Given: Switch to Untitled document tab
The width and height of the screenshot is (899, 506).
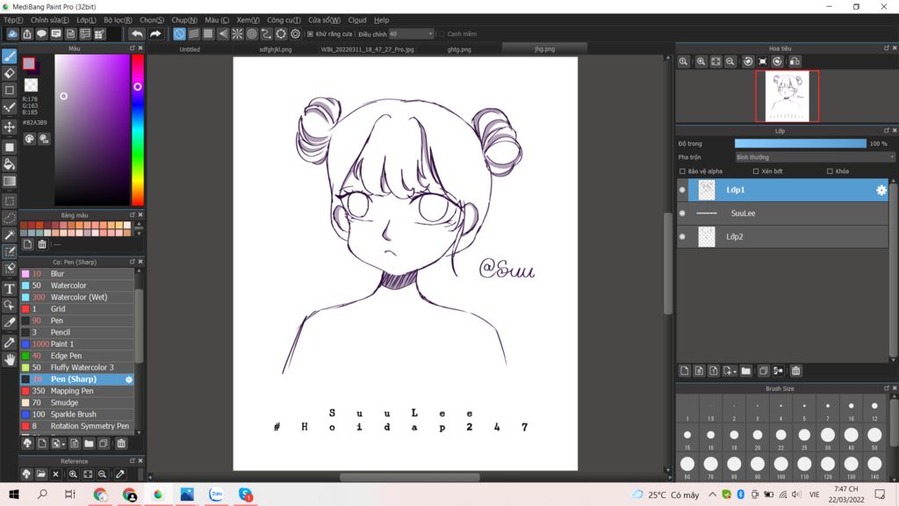Looking at the screenshot, I should click(x=190, y=49).
